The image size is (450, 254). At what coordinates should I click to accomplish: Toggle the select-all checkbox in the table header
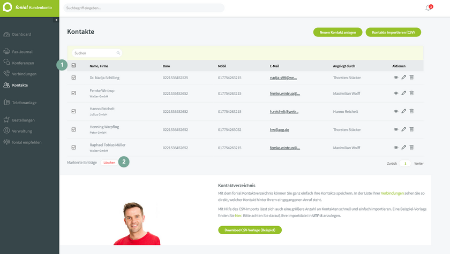[73, 66]
